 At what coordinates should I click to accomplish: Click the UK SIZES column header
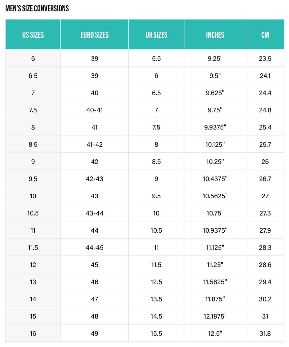pyautogui.click(x=156, y=35)
